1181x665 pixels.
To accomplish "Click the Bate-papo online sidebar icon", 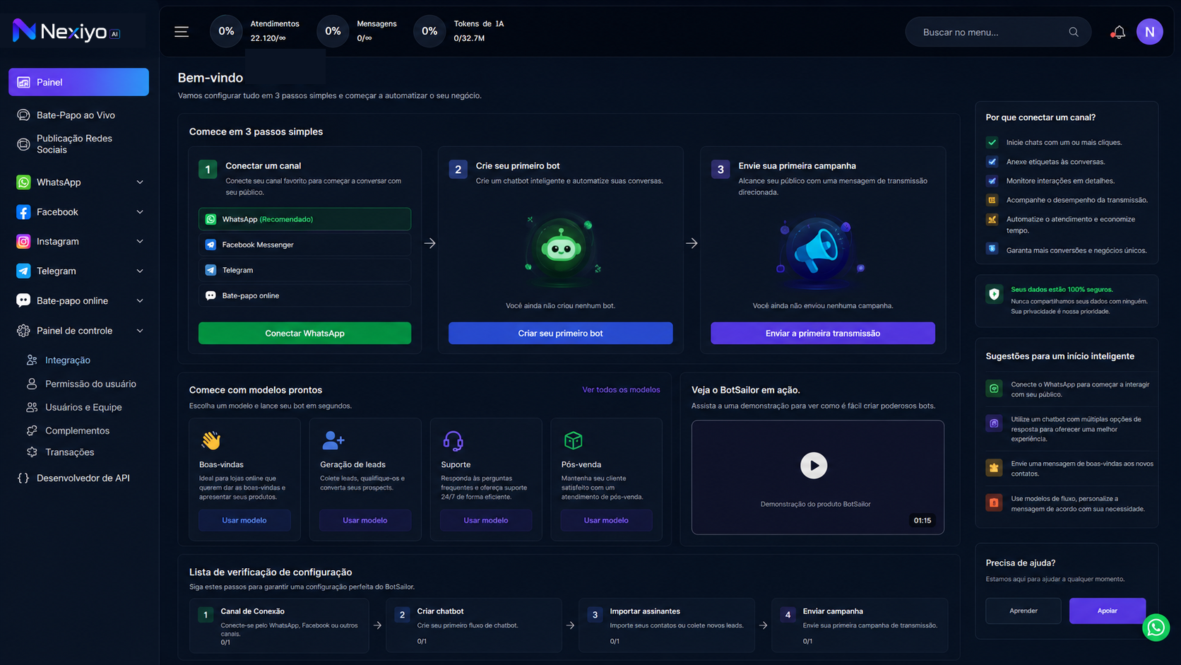I will pos(23,301).
